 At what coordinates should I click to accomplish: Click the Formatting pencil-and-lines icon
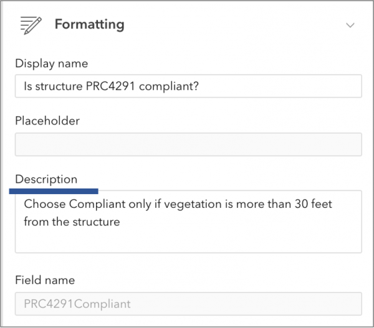coord(31,25)
